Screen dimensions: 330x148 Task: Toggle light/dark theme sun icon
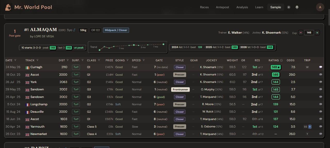coord(289,7)
